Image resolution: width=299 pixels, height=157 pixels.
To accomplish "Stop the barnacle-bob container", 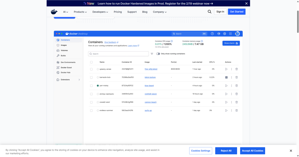I will tap(226, 77).
